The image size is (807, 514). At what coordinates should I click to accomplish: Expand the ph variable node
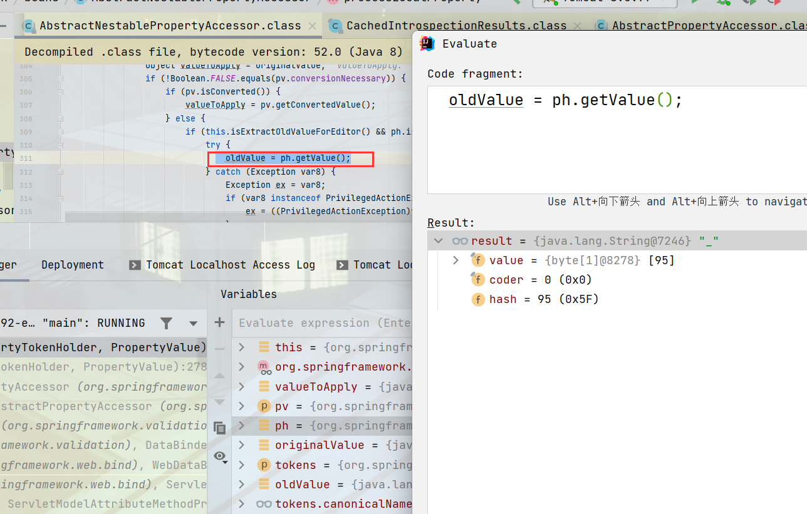(242, 426)
